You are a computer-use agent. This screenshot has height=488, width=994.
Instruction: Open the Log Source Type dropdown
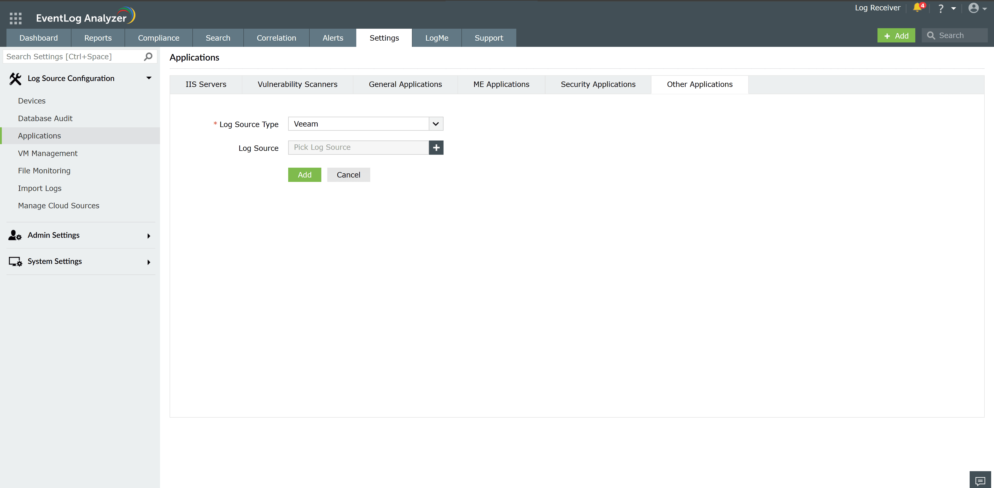coord(436,124)
